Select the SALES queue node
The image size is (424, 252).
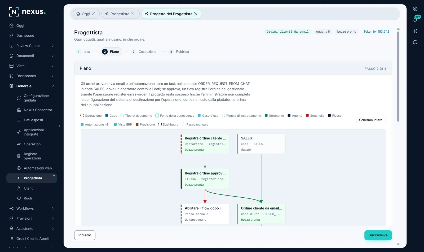coord(261,144)
